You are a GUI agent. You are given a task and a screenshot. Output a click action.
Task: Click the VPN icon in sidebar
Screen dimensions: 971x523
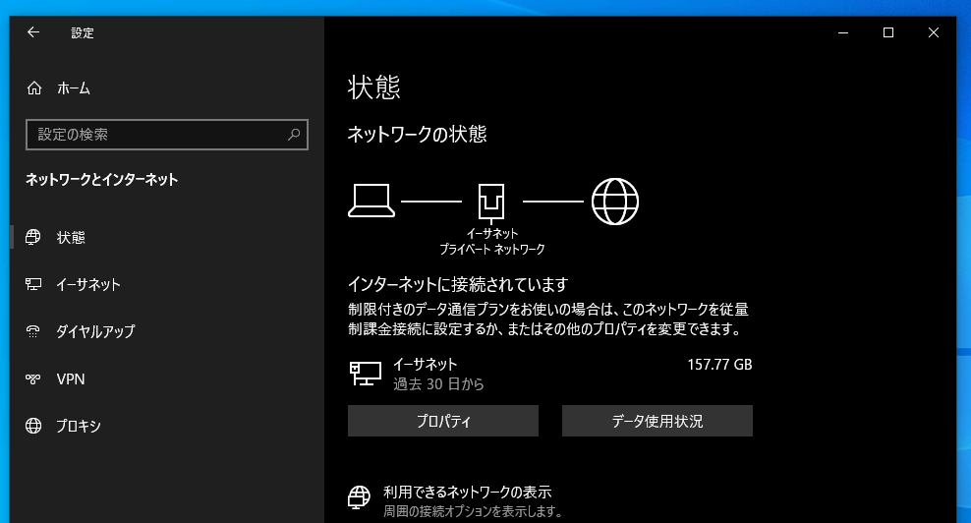[x=32, y=378]
